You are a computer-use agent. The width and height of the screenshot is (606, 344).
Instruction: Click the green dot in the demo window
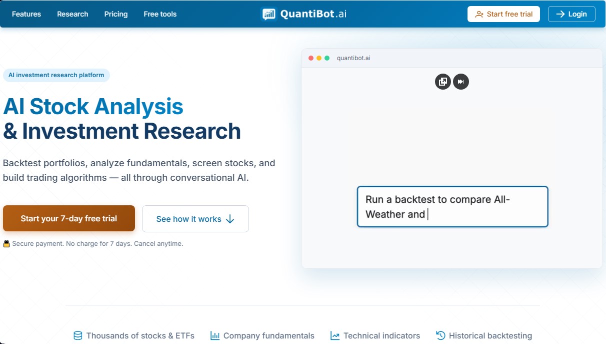tap(327, 58)
